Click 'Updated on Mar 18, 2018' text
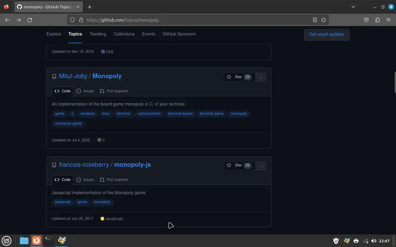Viewport: 396px width, 247px height. (73, 52)
